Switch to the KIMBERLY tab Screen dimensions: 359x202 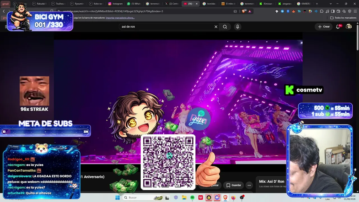tap(305, 4)
